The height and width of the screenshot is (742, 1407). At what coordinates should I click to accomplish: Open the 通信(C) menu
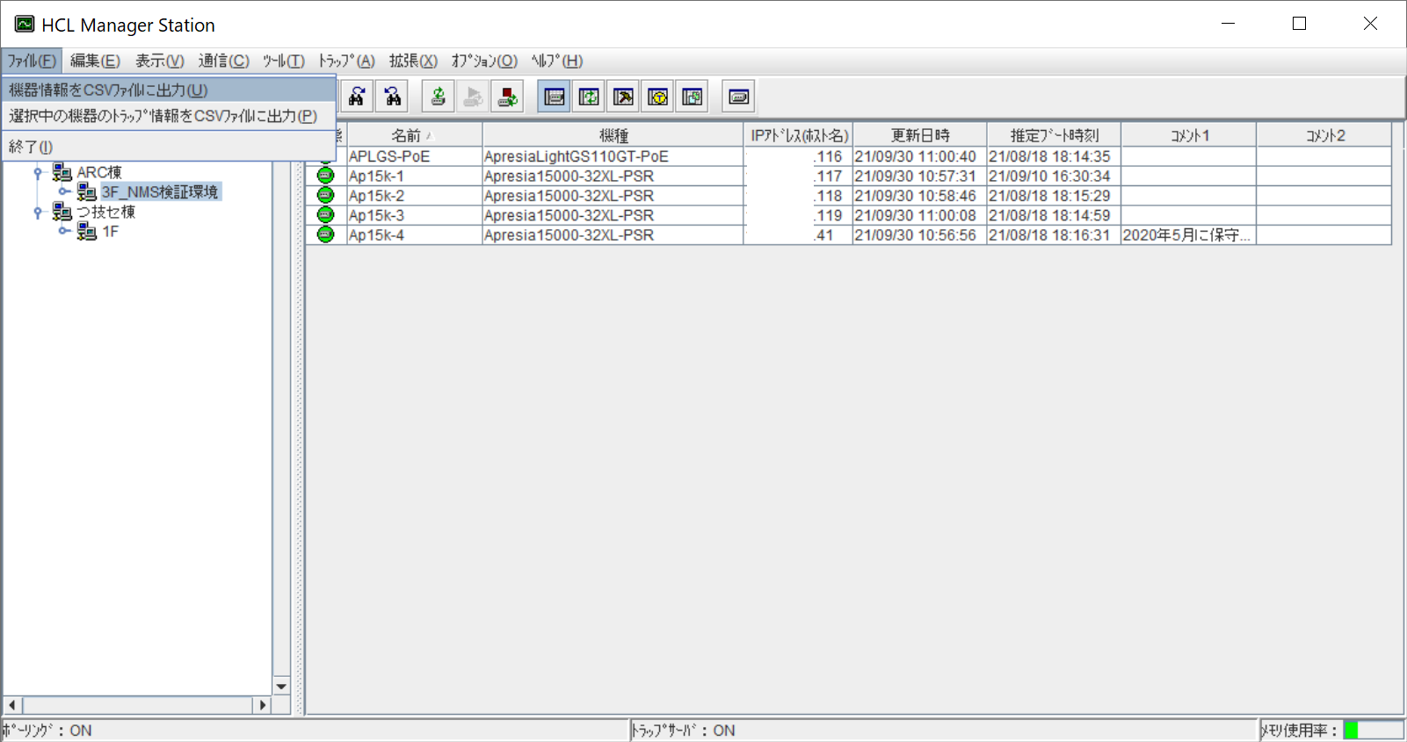pos(224,61)
